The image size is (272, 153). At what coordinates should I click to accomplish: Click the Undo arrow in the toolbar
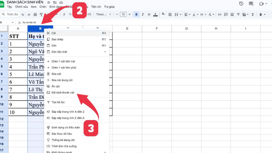click(x=23, y=15)
